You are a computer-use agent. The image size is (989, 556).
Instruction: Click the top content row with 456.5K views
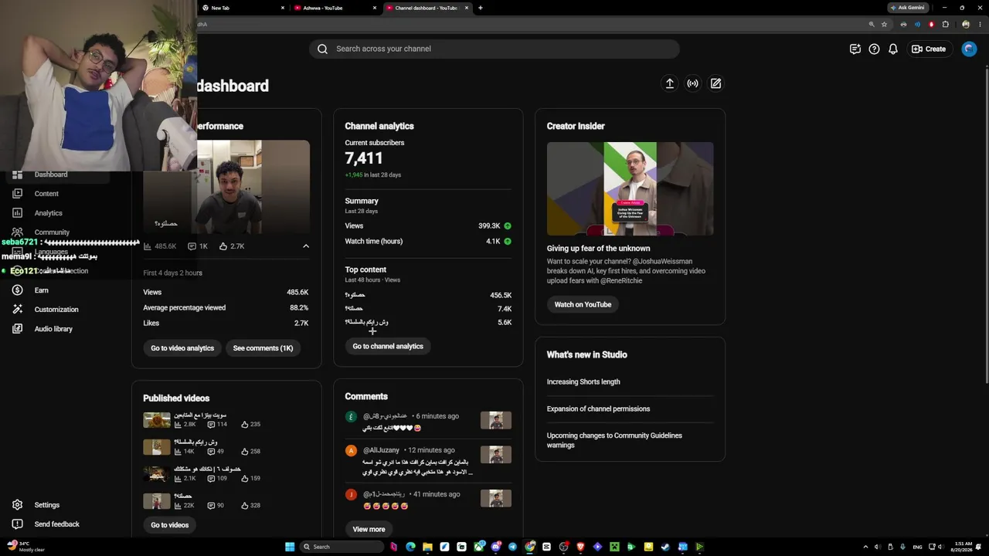[428, 295]
